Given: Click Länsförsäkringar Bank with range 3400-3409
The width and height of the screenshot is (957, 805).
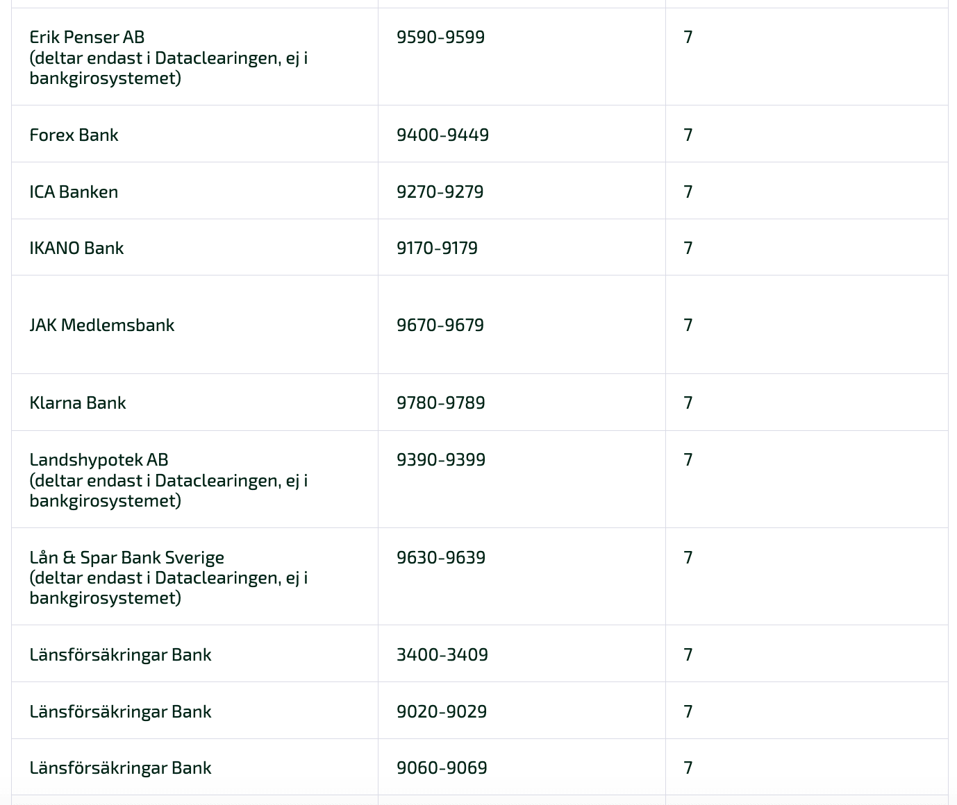Looking at the screenshot, I should [x=120, y=654].
